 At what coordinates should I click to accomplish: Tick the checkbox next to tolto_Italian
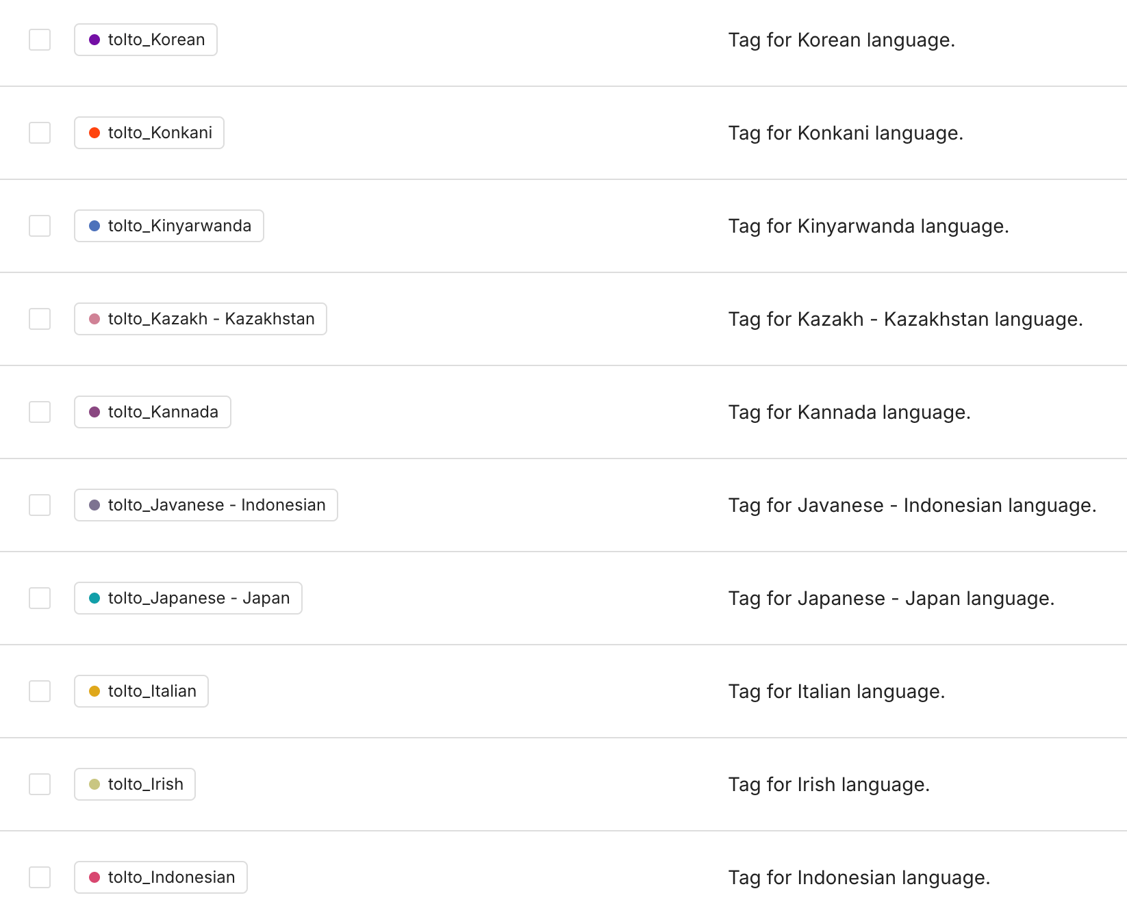click(40, 691)
